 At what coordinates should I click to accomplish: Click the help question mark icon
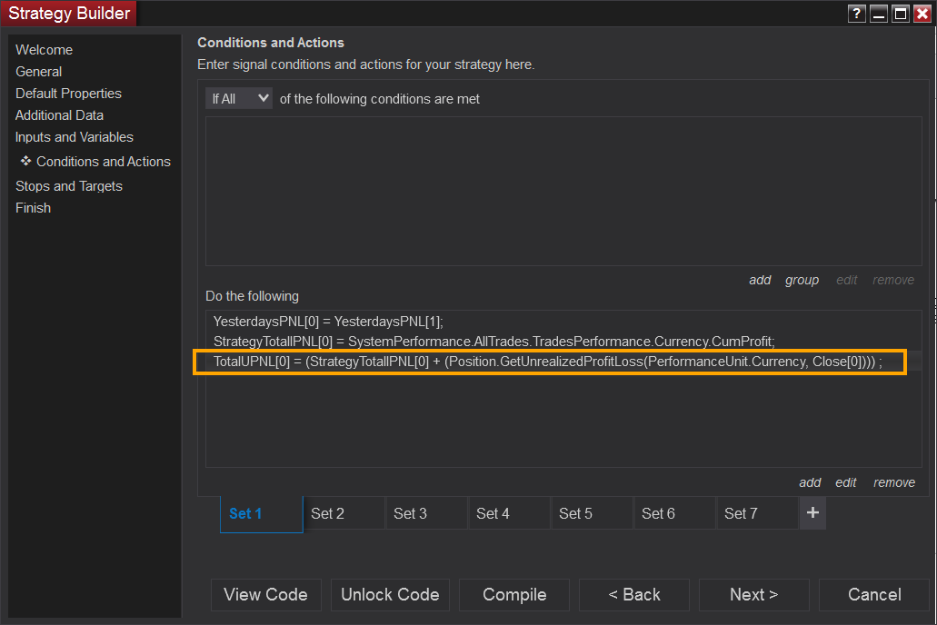(856, 14)
